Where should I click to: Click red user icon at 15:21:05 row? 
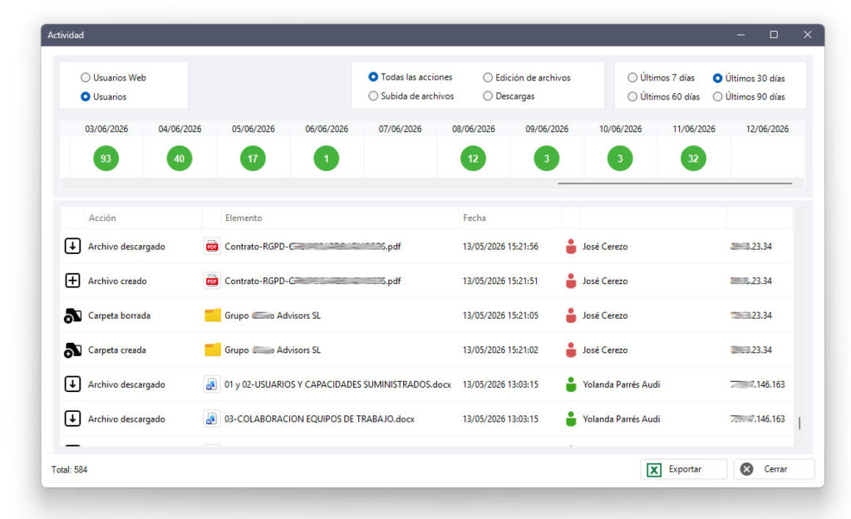(x=570, y=315)
